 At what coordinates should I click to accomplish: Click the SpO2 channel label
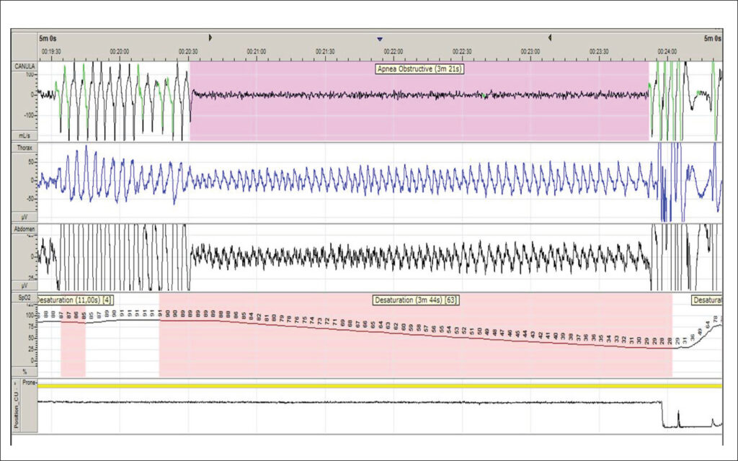coord(25,297)
